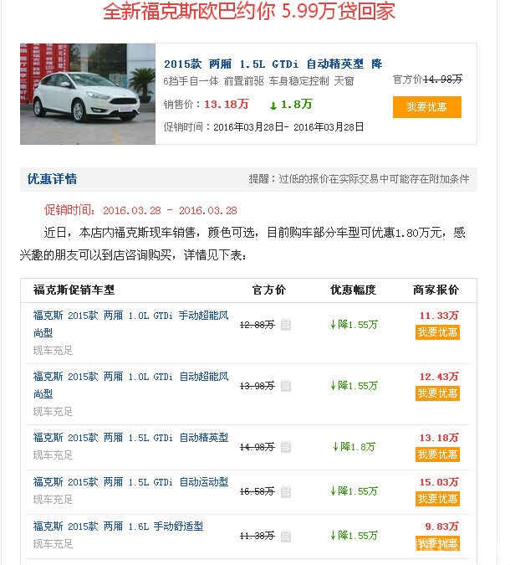The height and width of the screenshot is (565, 510).
Task: Open the white Ford Focus car photo
Action: pos(88,94)
